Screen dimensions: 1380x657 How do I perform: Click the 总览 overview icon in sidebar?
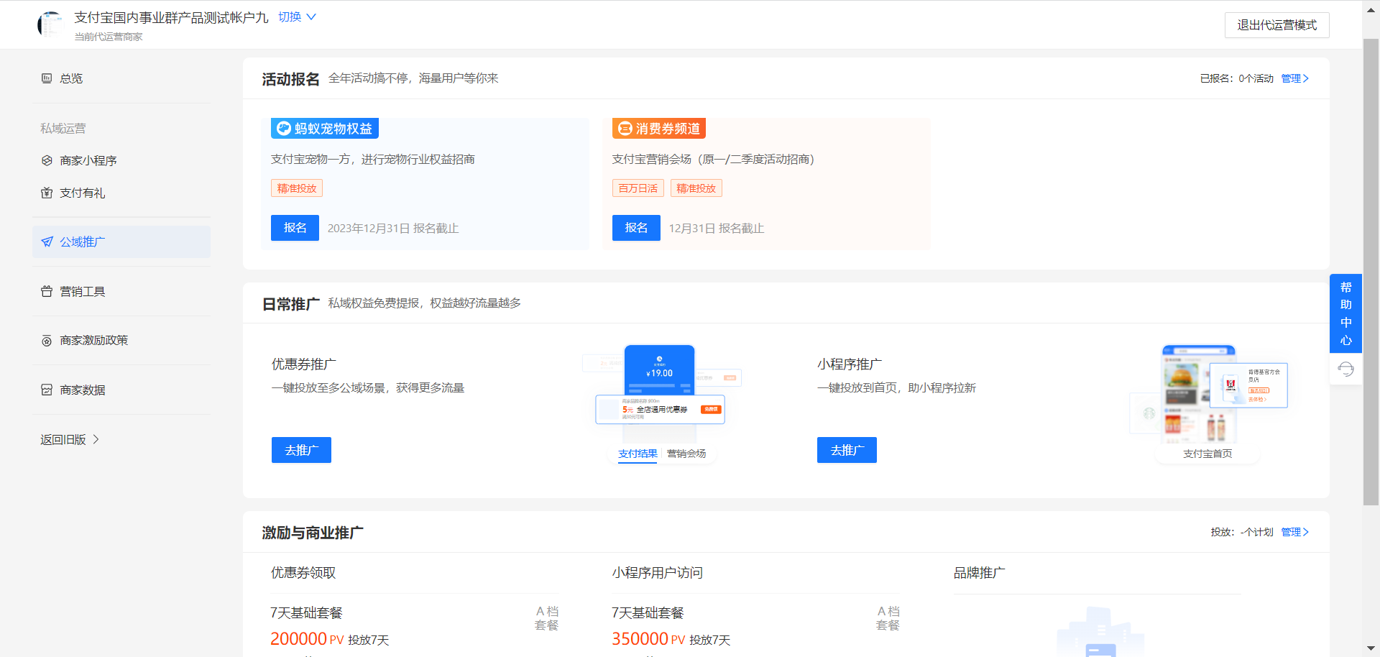coord(47,78)
